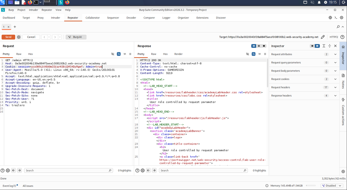
Task: Click the Repeater send settings gear icon
Action: click(x=19, y=37)
